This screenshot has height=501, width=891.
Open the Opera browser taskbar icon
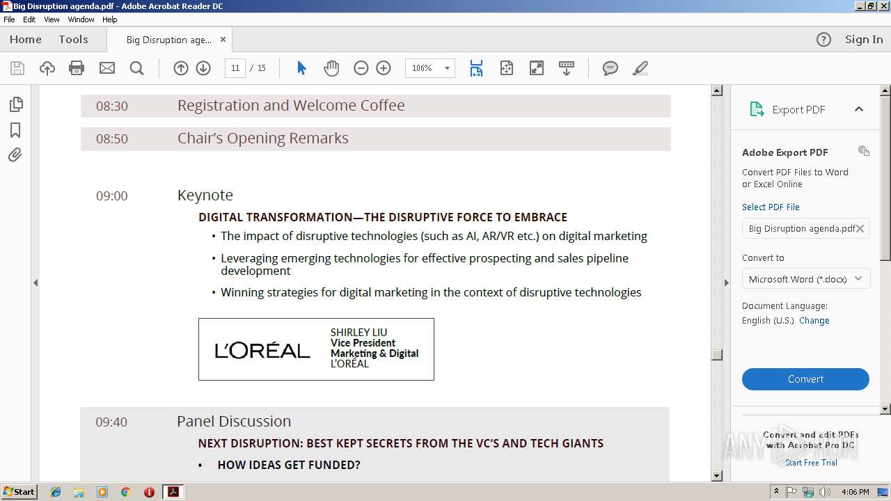(149, 492)
